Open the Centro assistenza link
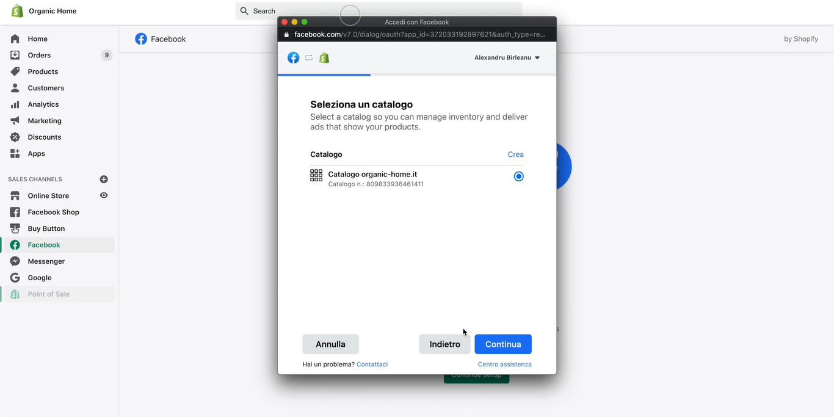Viewport: 834px width, 417px height. pyautogui.click(x=504, y=364)
